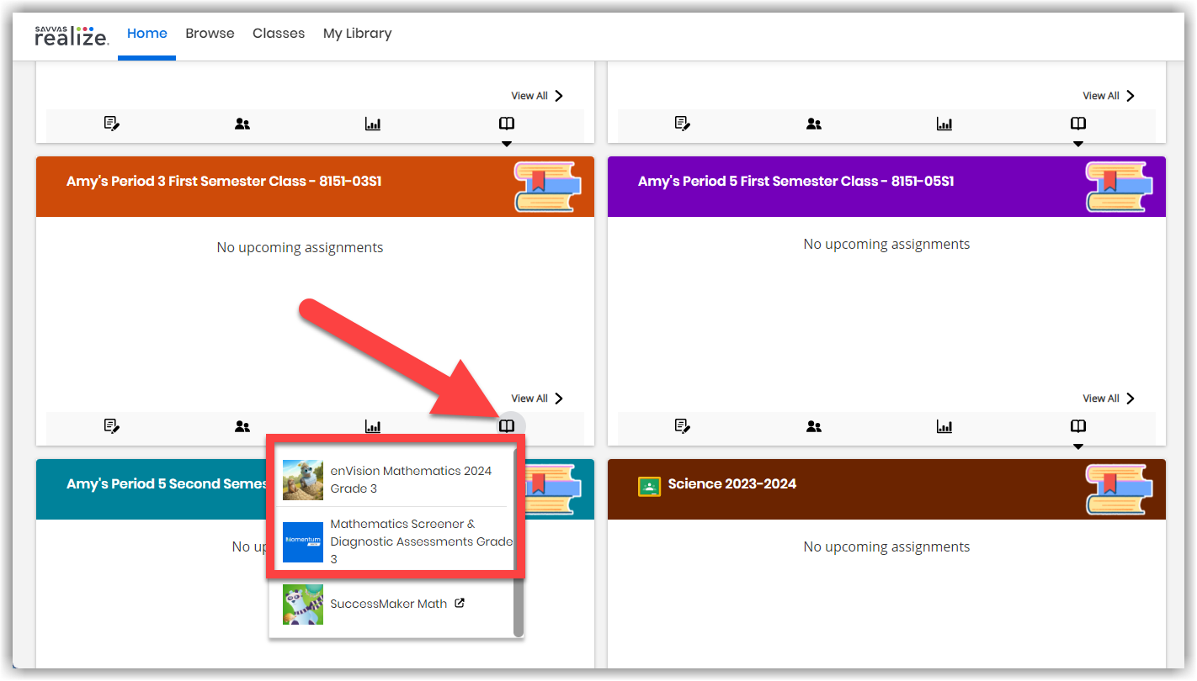
Task: View data via bar chart icon on Period 3
Action: tap(373, 426)
